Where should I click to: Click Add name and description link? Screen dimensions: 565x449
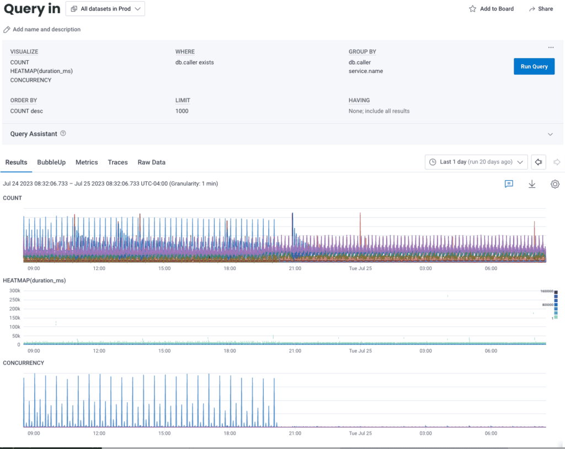pyautogui.click(x=46, y=29)
